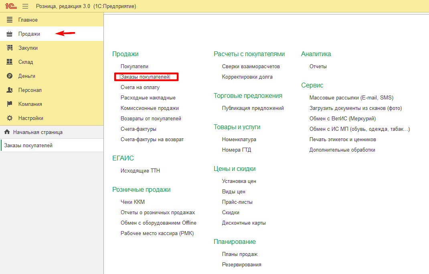
Task: Open Печать этикеток и ценников
Action: pos(342,139)
